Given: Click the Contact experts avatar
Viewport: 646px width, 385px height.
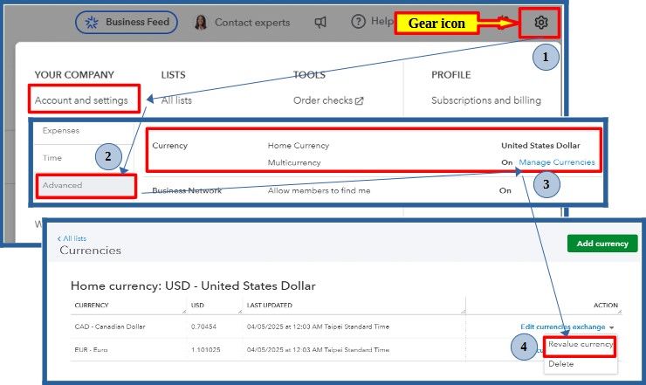Looking at the screenshot, I should point(201,23).
